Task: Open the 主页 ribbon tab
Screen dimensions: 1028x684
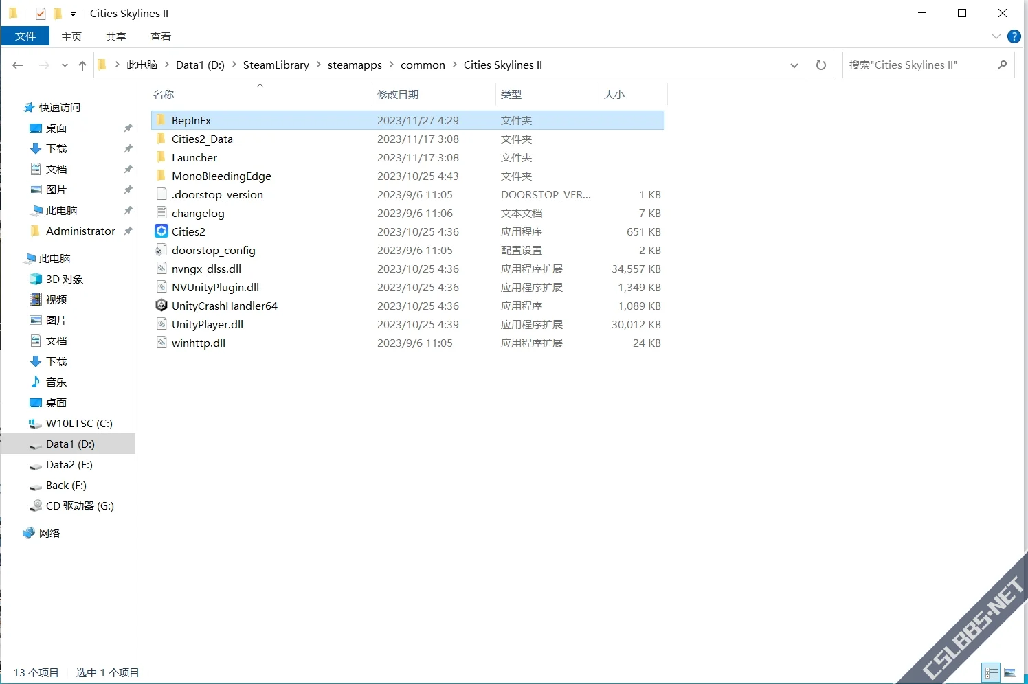Action: coord(71,36)
